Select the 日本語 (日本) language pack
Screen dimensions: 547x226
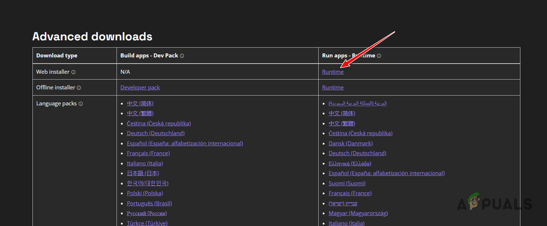click(x=143, y=173)
